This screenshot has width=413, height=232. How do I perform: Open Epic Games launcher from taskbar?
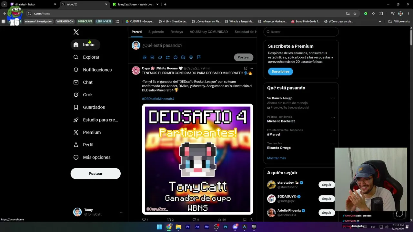coord(254,227)
